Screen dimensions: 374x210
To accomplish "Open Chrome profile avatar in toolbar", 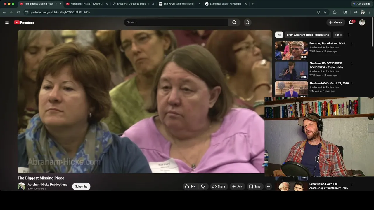I will [x=363, y=12].
